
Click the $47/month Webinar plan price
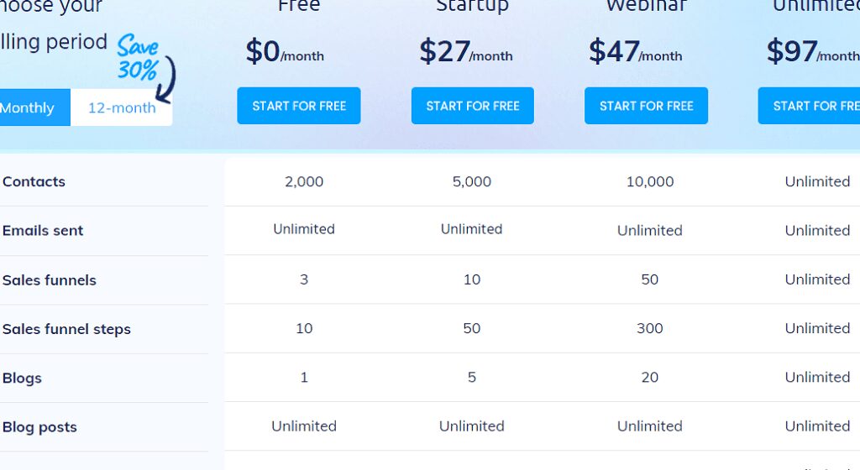coord(635,52)
